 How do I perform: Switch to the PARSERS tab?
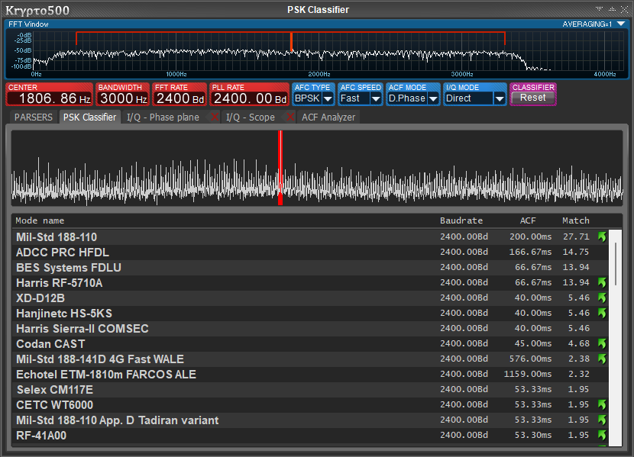[x=34, y=117]
